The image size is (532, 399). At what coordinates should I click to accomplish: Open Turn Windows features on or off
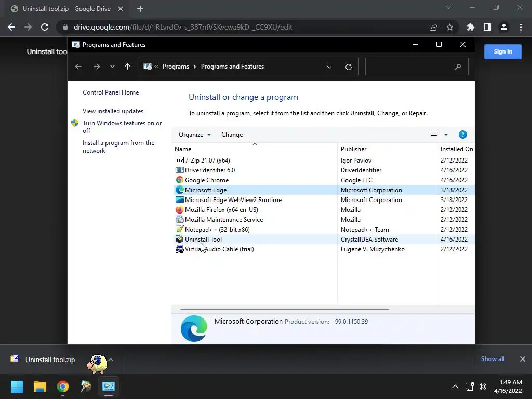coord(122,127)
